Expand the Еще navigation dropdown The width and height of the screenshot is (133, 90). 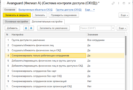coord(90,10)
